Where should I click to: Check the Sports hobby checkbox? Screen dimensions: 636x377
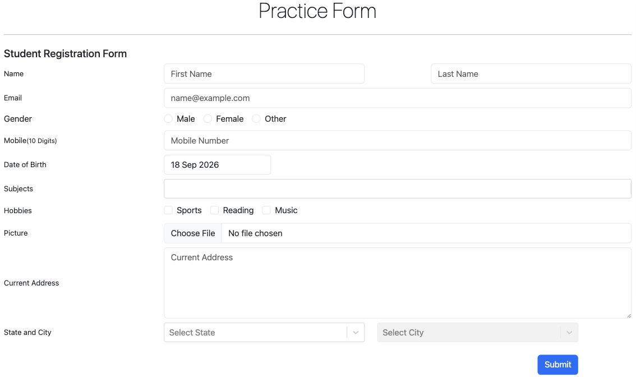click(168, 210)
